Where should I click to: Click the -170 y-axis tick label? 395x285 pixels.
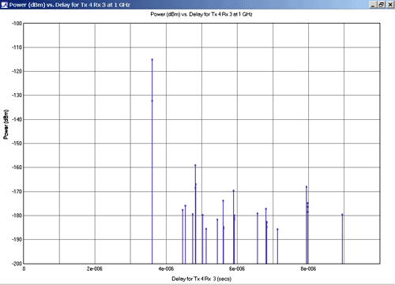click(x=17, y=192)
